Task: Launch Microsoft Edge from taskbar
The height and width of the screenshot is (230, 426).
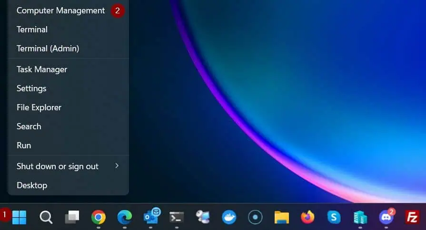Action: coord(124,217)
